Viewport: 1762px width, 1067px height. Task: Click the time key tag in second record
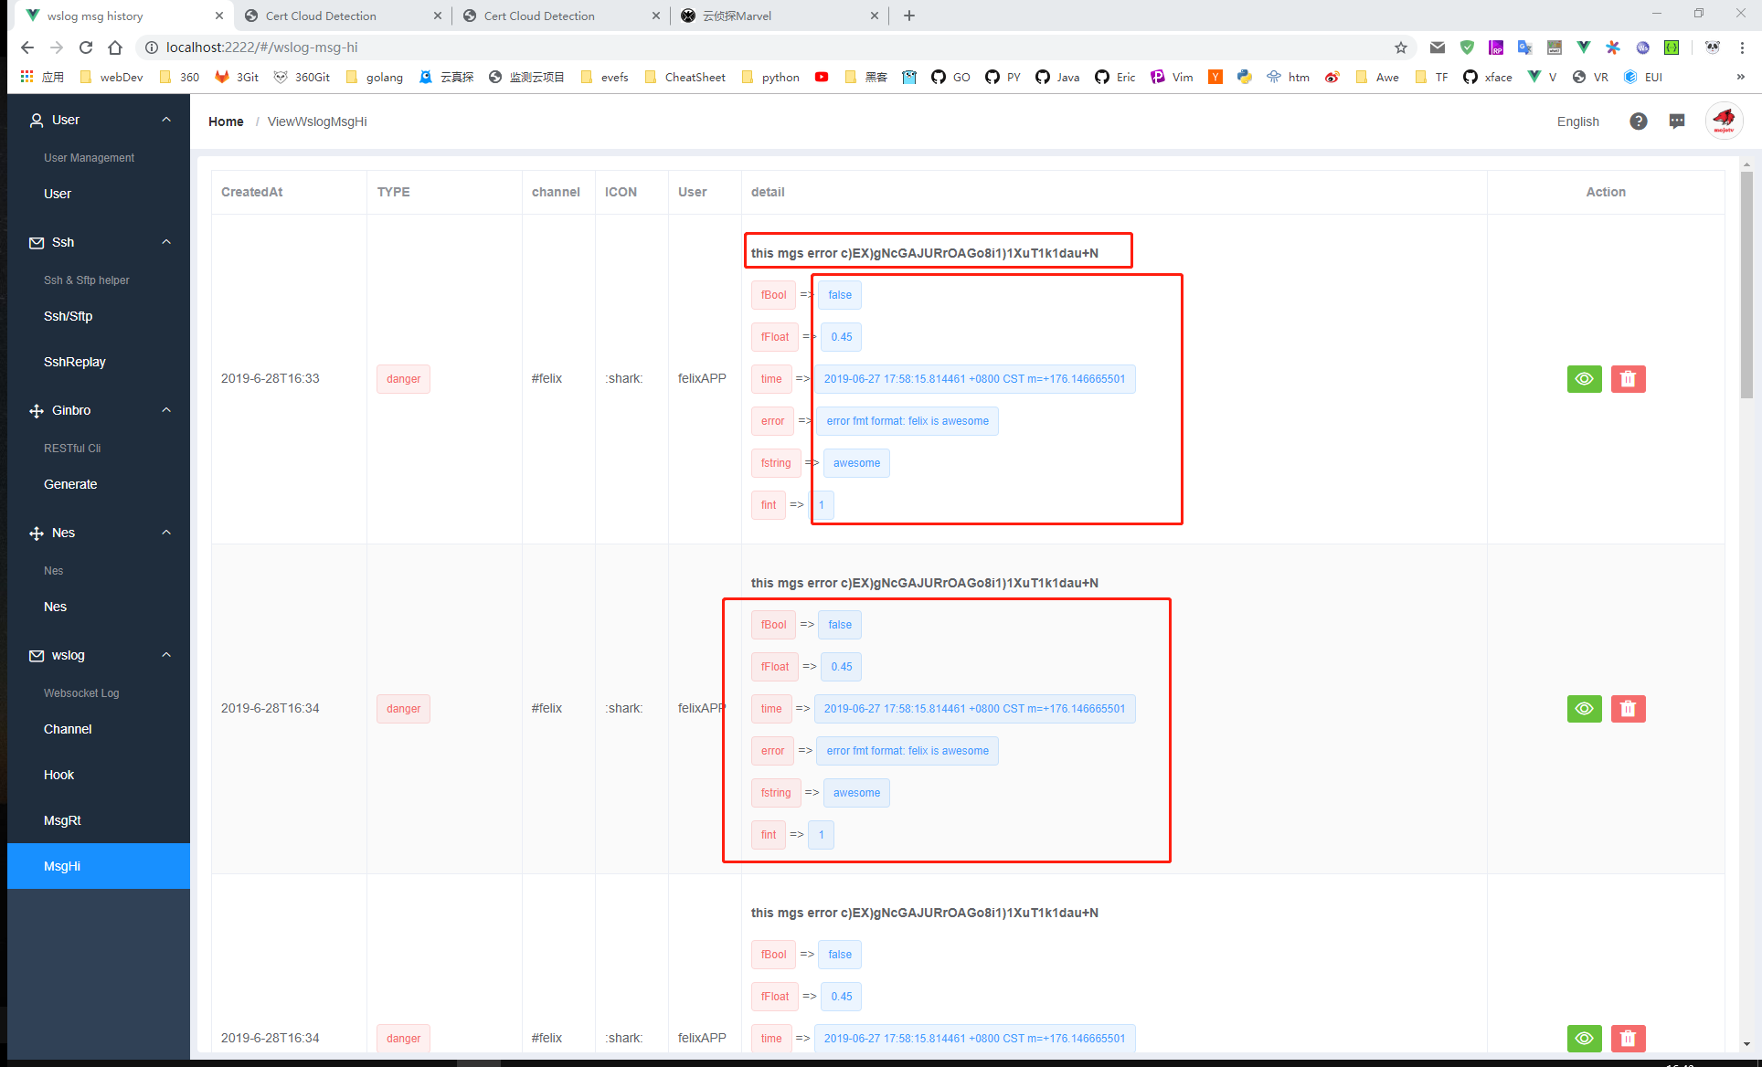click(x=771, y=709)
